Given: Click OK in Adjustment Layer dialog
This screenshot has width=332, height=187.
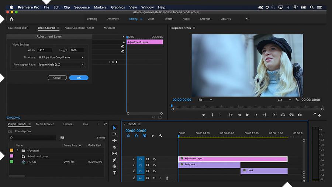Looking at the screenshot, I should pos(79,78).
